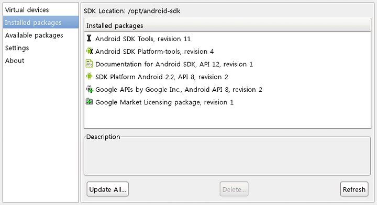Select Google APIs by Google Inc. row
This screenshot has height=205, width=377.
coord(227,89)
